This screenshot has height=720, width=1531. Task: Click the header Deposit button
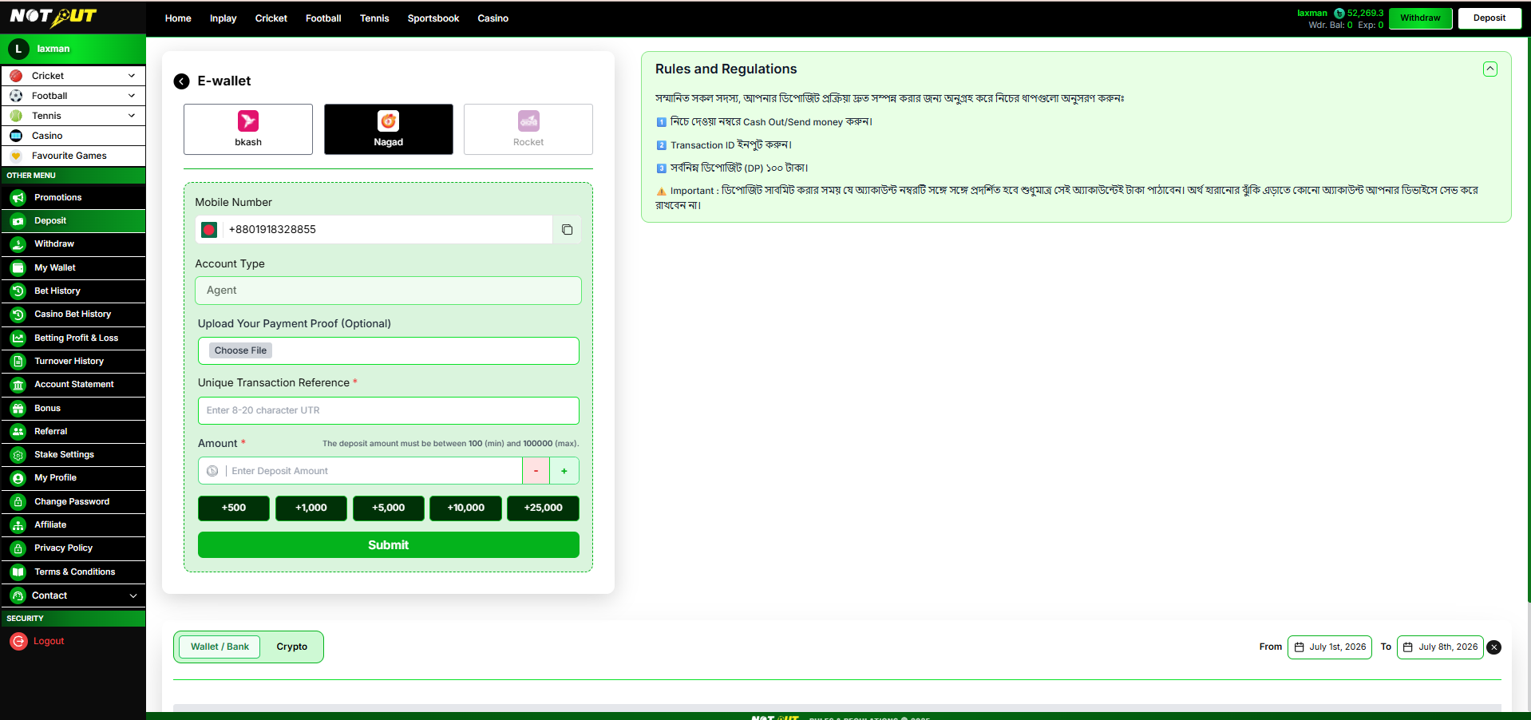tap(1489, 18)
